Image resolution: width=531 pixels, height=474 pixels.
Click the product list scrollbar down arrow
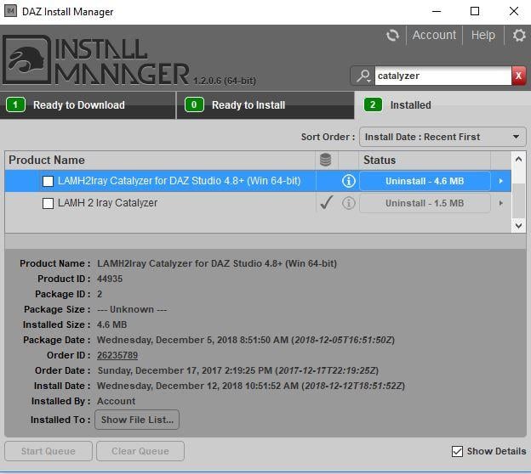click(518, 225)
